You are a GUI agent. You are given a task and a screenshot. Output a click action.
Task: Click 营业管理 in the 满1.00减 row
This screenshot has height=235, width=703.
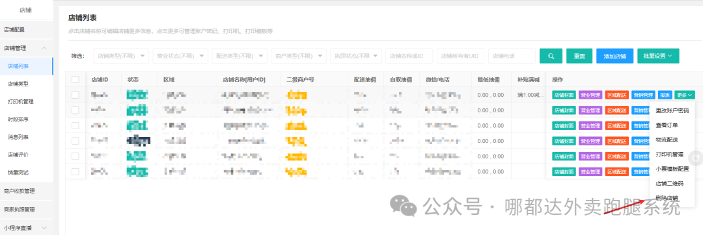pyautogui.click(x=590, y=95)
